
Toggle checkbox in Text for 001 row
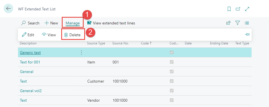(x=172, y=62)
